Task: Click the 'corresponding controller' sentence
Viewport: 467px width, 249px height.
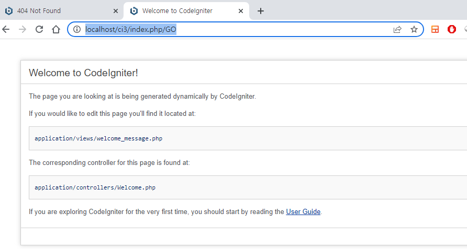Action: 109,162
